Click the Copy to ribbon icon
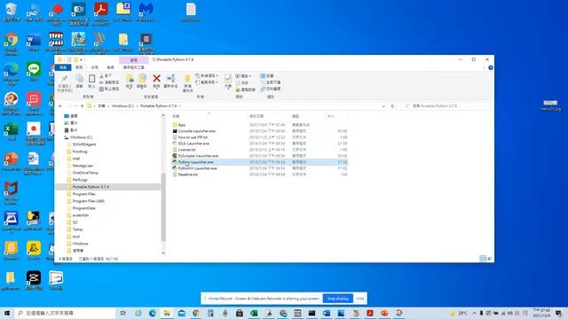568x319 pixels. [142, 79]
